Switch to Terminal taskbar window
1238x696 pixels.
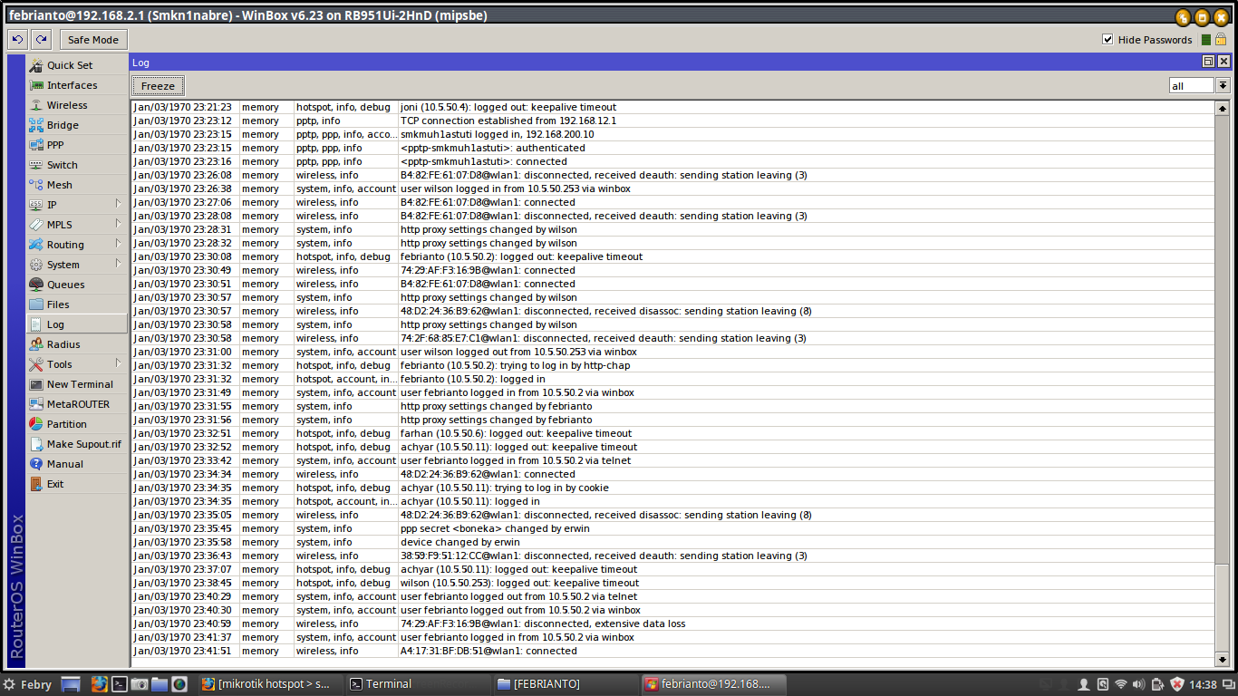(417, 684)
